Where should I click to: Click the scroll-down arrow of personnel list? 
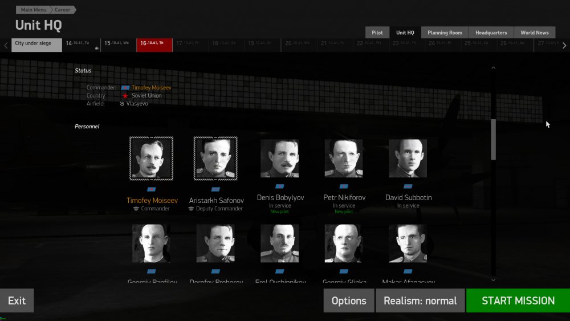click(493, 280)
